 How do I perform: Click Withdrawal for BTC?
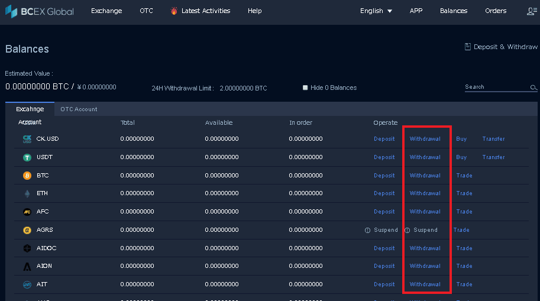[x=425, y=175]
